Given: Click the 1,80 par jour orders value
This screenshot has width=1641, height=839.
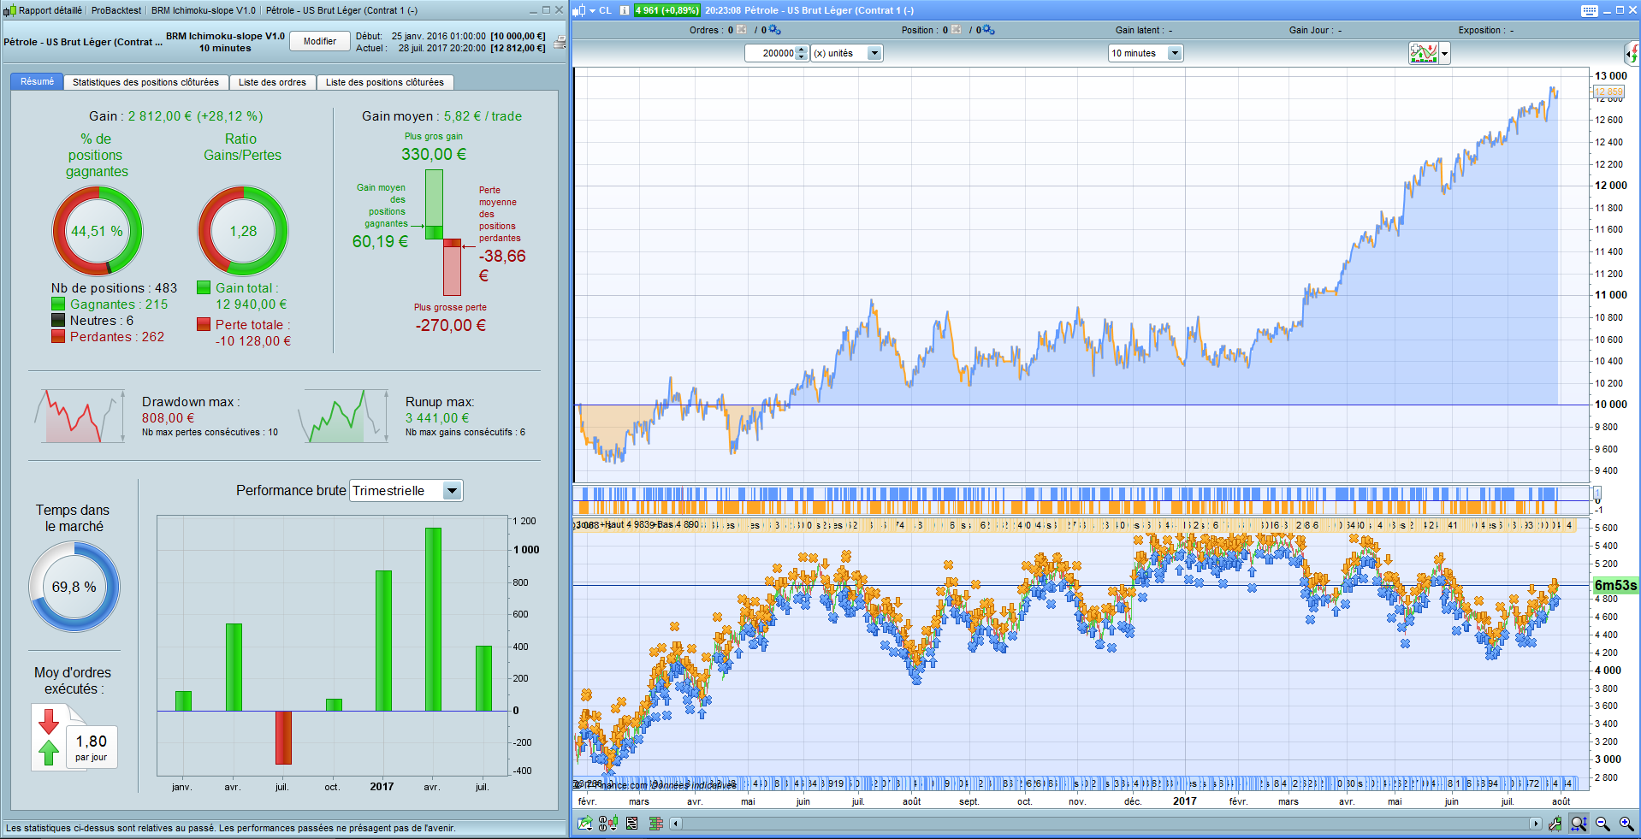Looking at the screenshot, I should click(92, 742).
